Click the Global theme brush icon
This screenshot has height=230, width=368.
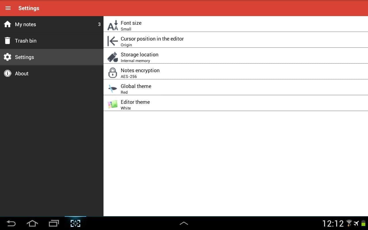click(x=113, y=89)
